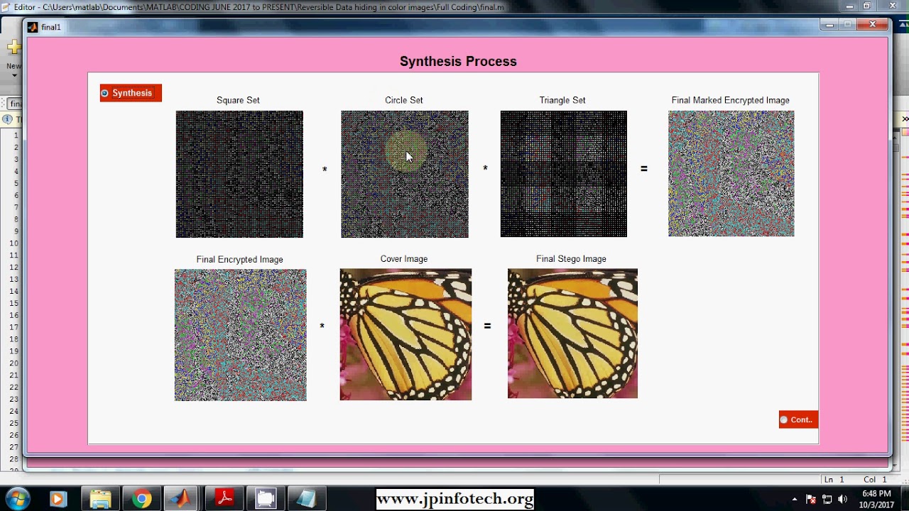
Task: Click the New plus icon in Editor
Action: click(13, 48)
